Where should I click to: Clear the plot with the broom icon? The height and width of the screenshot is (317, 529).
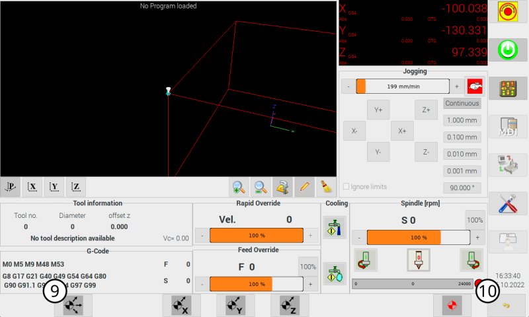(x=325, y=186)
